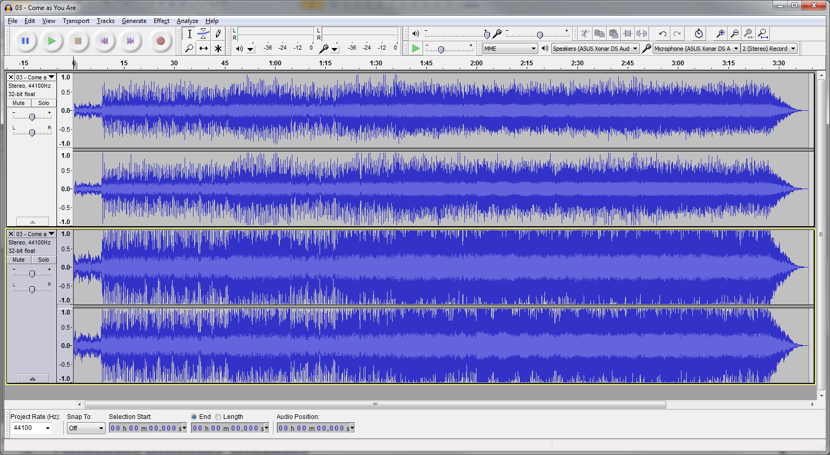The height and width of the screenshot is (455, 830).
Task: Collapse the first track
Action: tap(32, 221)
